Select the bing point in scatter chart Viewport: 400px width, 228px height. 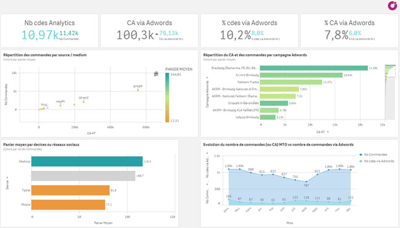(x=44, y=108)
